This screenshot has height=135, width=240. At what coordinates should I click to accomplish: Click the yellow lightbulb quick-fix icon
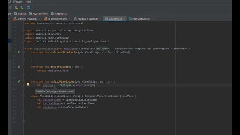pyautogui.click(x=28, y=84)
